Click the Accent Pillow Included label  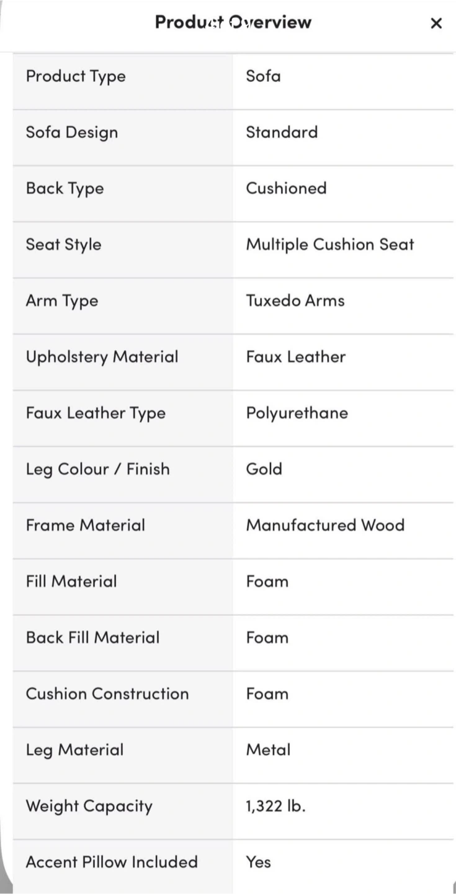(x=112, y=862)
